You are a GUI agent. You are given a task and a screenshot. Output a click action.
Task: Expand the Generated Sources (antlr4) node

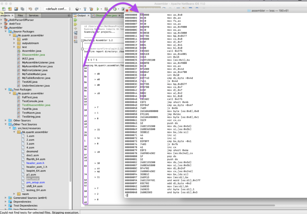coord(6,198)
